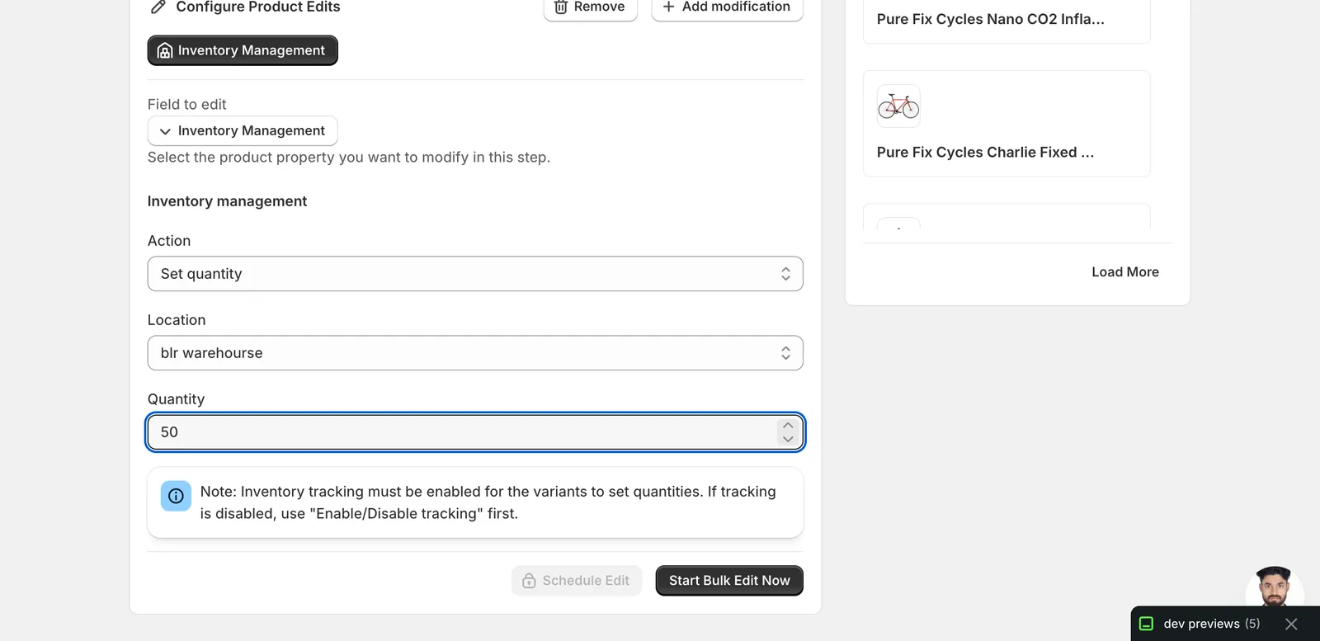Viewport: 1320px width, 641px height.
Task: Click the lock icon on Schedule Edit
Action: click(x=529, y=581)
